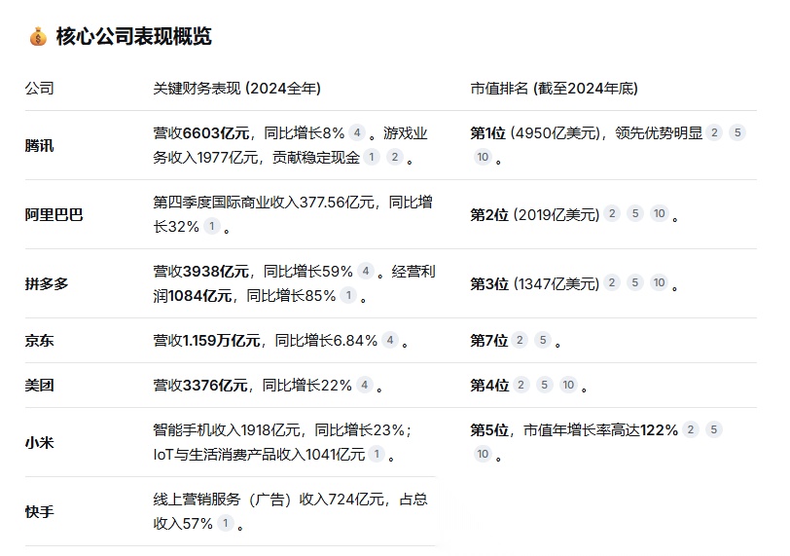Click citation 1 after Kuaishou 收入57%

226,523
